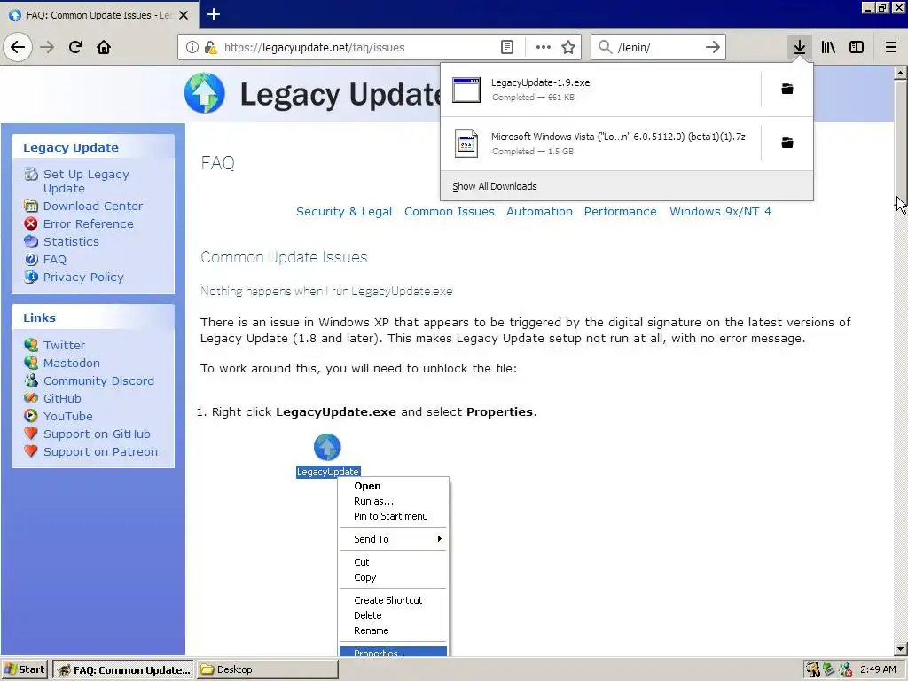Image resolution: width=908 pixels, height=681 pixels.
Task: Go back to the previous page
Action: (18, 47)
